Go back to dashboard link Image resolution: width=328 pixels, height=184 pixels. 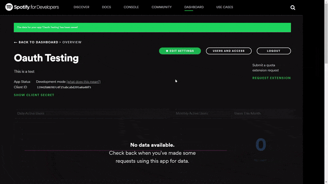[x=36, y=42]
